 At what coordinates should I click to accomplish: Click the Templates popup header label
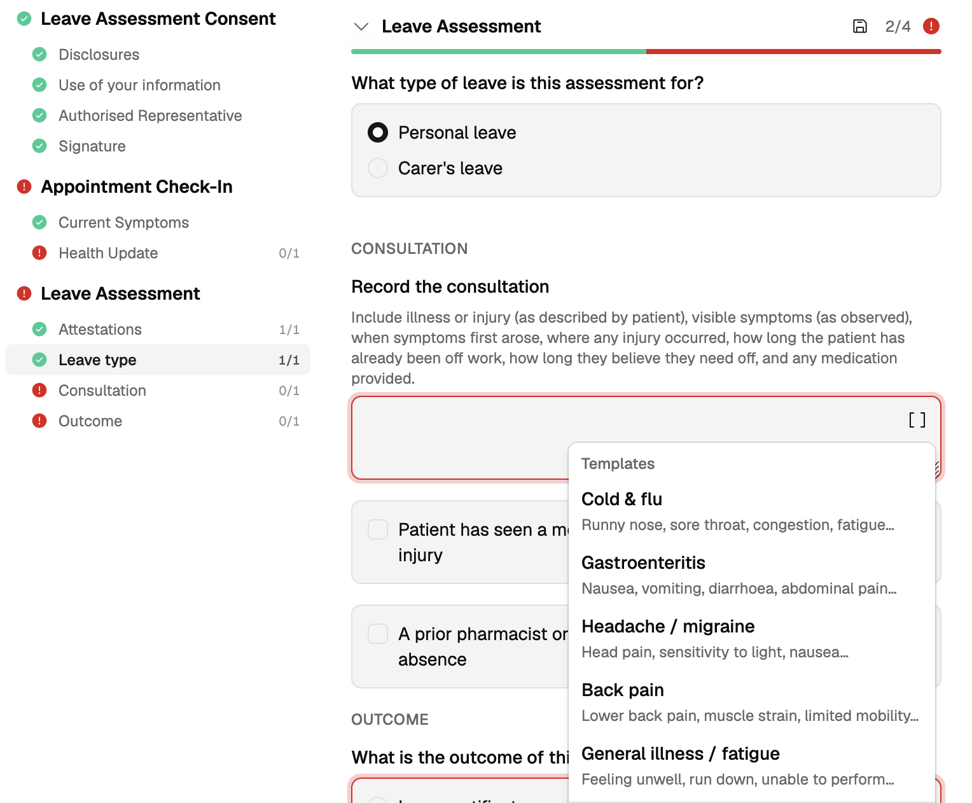pyautogui.click(x=618, y=464)
